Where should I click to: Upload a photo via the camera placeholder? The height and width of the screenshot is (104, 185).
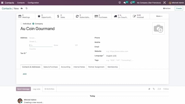[158, 29]
